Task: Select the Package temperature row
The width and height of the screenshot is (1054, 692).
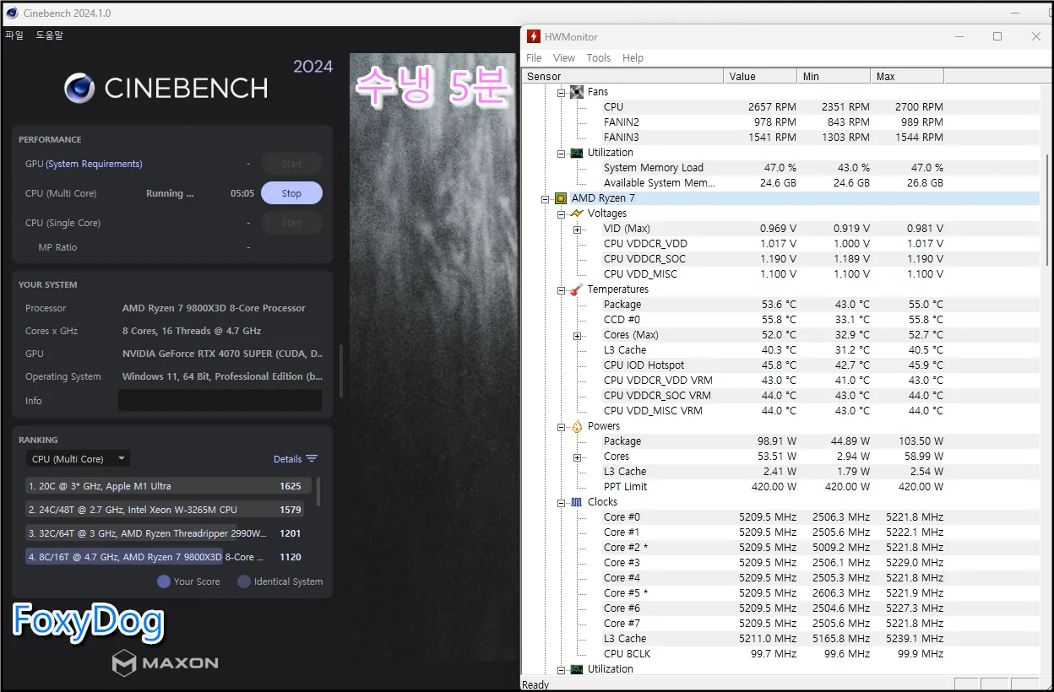Action: click(780, 305)
